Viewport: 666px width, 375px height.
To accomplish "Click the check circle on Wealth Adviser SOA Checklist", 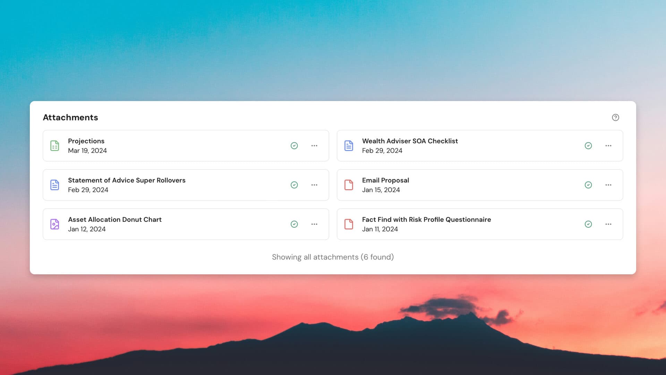I will (x=588, y=145).
